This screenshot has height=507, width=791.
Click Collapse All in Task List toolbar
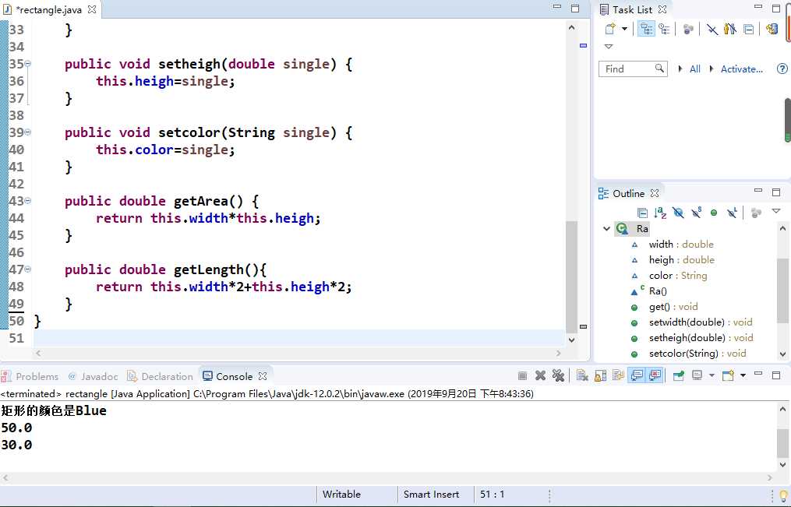(x=749, y=30)
